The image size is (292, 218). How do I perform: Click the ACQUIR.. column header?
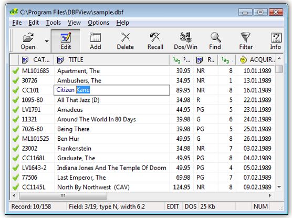tap(255, 60)
